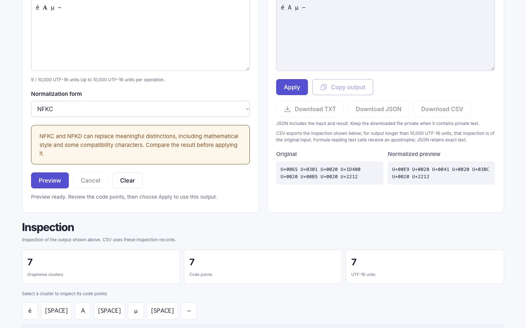The width and height of the screenshot is (526, 328).
Task: Click the Apply button
Action: pos(292,87)
